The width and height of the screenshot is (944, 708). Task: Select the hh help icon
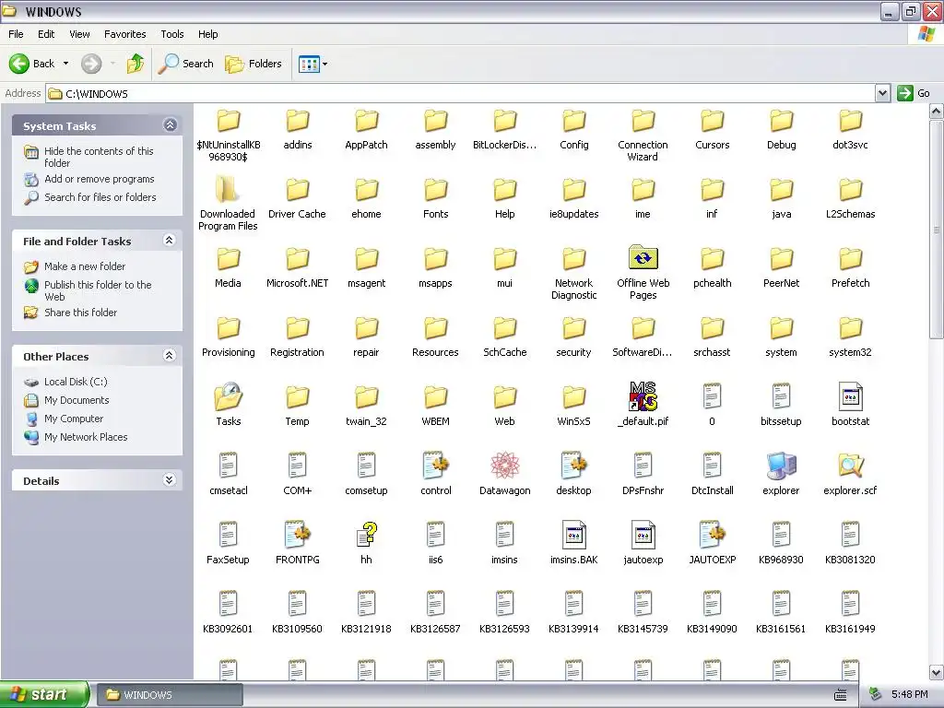[x=366, y=535]
